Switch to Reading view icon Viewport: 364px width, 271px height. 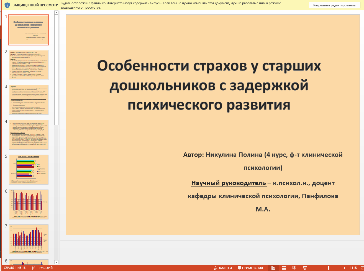coord(294,268)
